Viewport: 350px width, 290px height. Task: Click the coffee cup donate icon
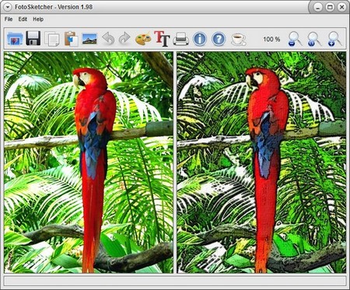click(x=238, y=39)
